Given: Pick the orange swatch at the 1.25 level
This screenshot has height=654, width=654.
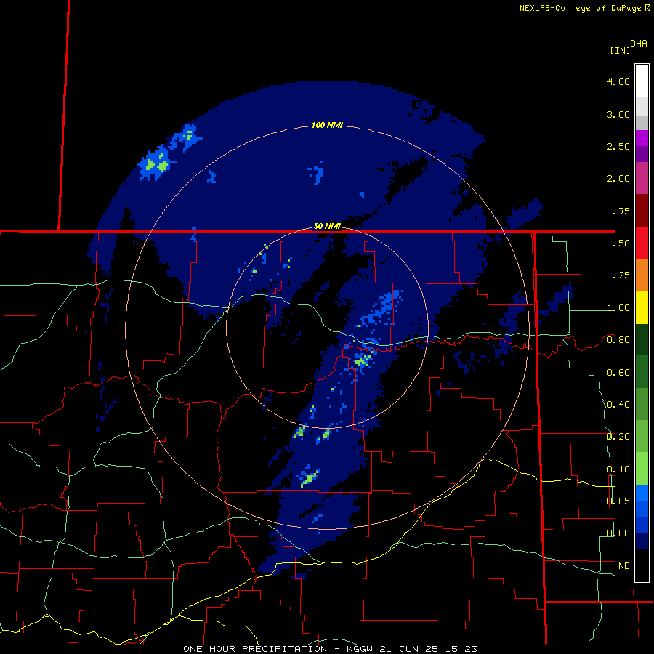Looking at the screenshot, I should click(642, 275).
